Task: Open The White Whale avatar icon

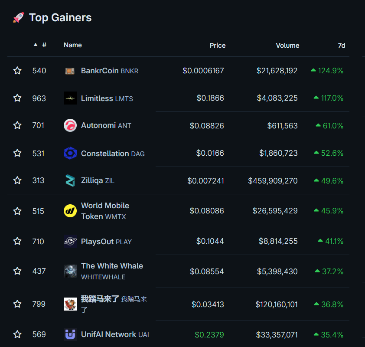Action: click(70, 271)
